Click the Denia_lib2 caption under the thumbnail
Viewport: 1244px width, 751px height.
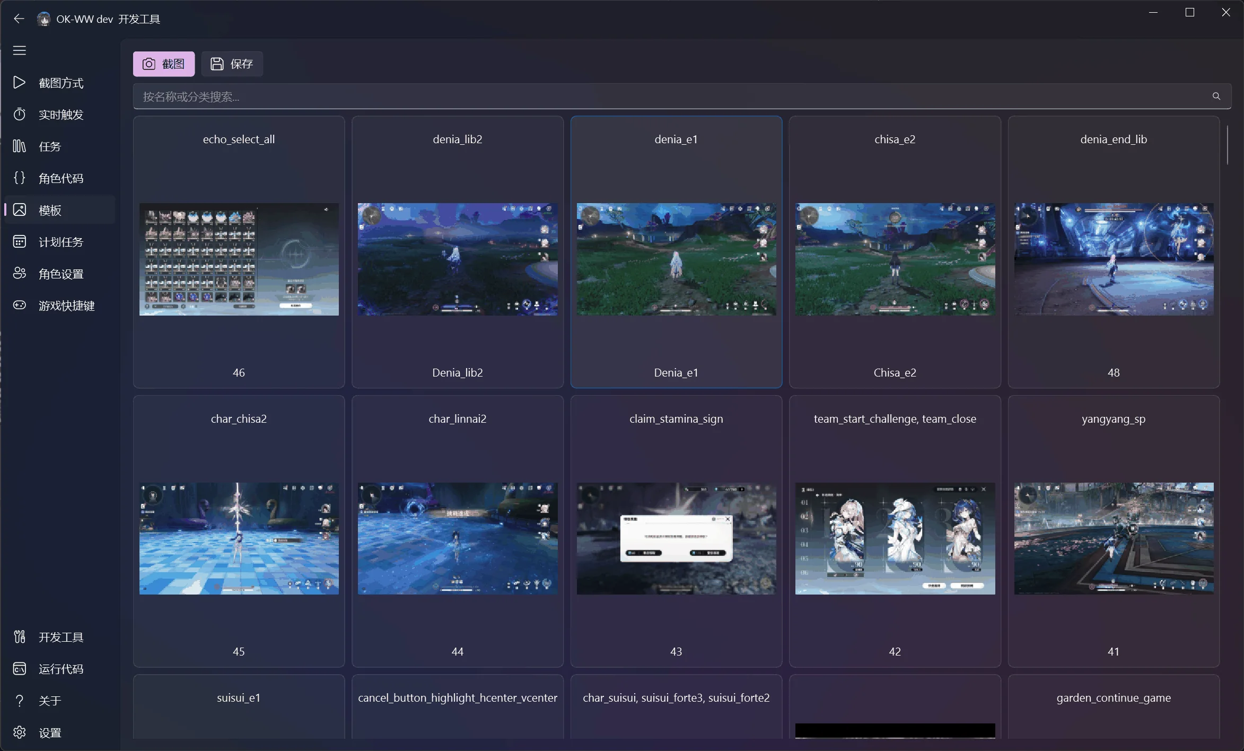pyautogui.click(x=458, y=373)
